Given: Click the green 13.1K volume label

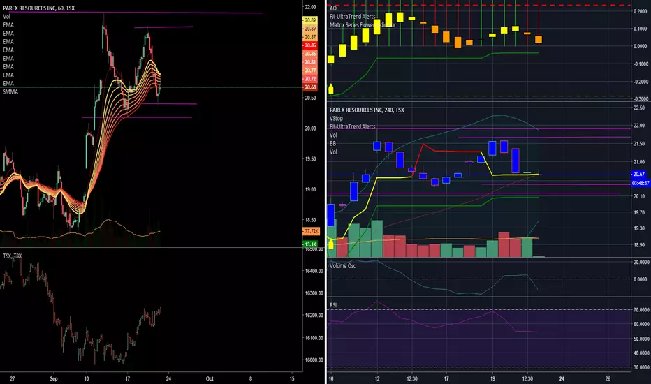Looking at the screenshot, I should [x=311, y=244].
